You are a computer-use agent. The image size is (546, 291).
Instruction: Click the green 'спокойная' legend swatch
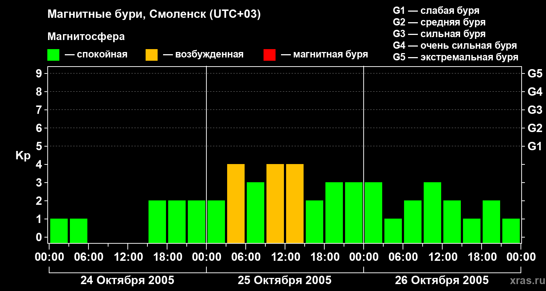[x=53, y=55]
